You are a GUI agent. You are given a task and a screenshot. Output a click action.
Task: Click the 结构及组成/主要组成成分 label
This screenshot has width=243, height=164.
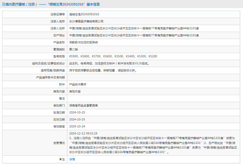(48, 63)
